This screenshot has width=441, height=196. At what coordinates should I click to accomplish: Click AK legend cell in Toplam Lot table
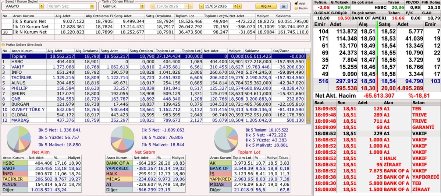(x=220, y=163)
